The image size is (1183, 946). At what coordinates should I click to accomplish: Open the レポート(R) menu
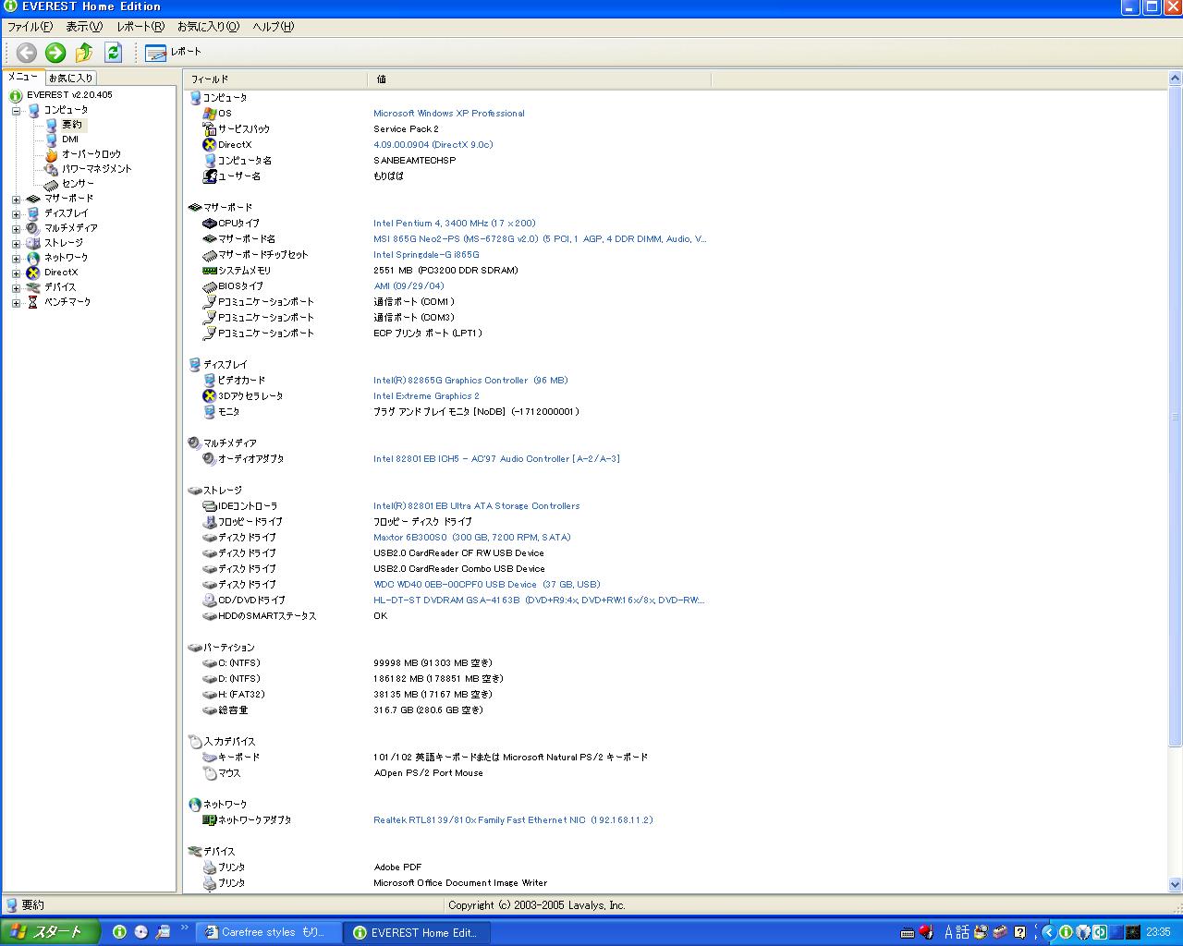140,27
